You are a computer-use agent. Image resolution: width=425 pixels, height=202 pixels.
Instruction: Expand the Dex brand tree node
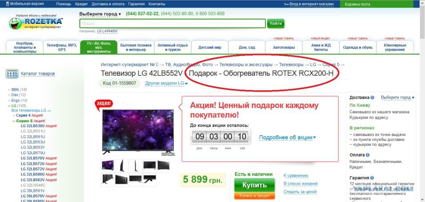pos(9,95)
